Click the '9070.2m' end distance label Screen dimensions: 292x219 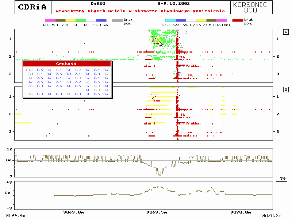[272, 216]
